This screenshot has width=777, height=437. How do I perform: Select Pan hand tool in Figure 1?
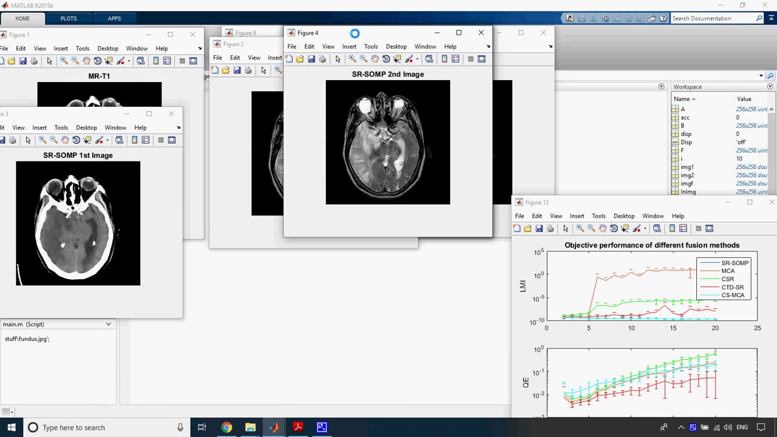pos(86,61)
